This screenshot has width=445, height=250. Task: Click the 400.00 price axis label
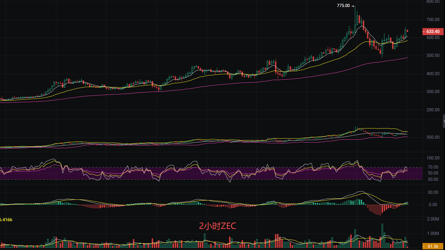pyautogui.click(x=432, y=74)
